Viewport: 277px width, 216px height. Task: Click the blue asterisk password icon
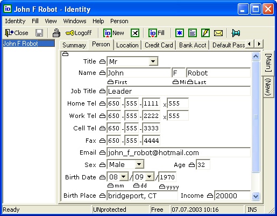click(179, 33)
